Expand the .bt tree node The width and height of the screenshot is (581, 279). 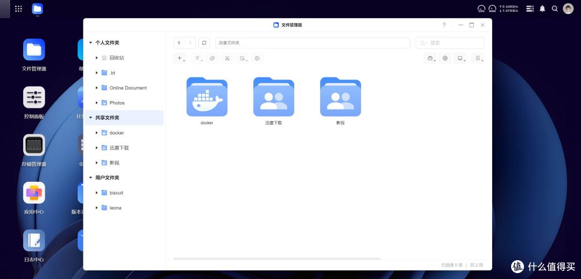point(97,73)
